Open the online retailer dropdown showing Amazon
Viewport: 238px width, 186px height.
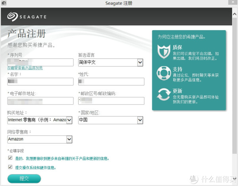[40, 139]
